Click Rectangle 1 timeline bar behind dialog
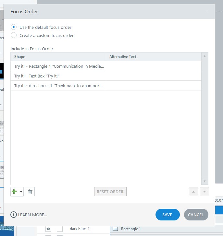Screen dimensions: 223x236 point(166,229)
